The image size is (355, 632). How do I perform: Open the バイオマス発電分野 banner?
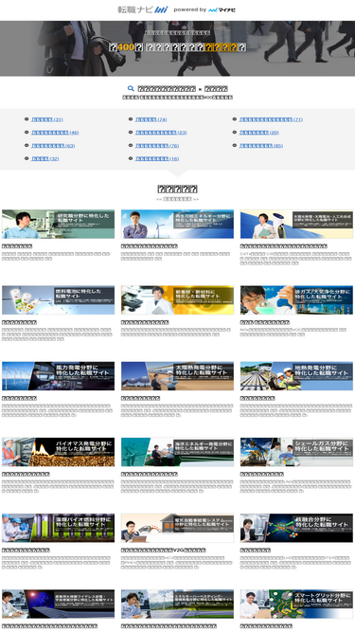click(58, 452)
